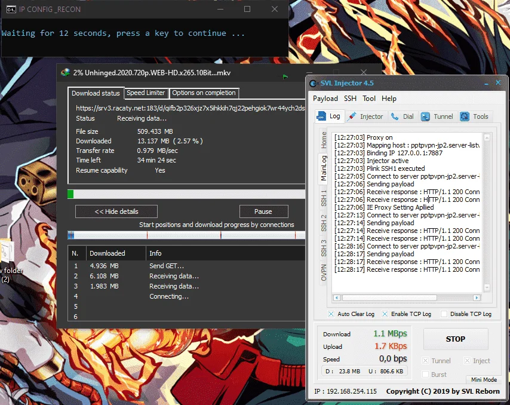Open the Tools tab
This screenshot has height=405, width=510.
pos(474,116)
